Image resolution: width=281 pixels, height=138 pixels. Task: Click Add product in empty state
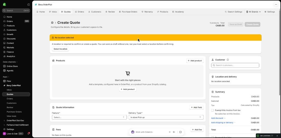[x=128, y=89]
